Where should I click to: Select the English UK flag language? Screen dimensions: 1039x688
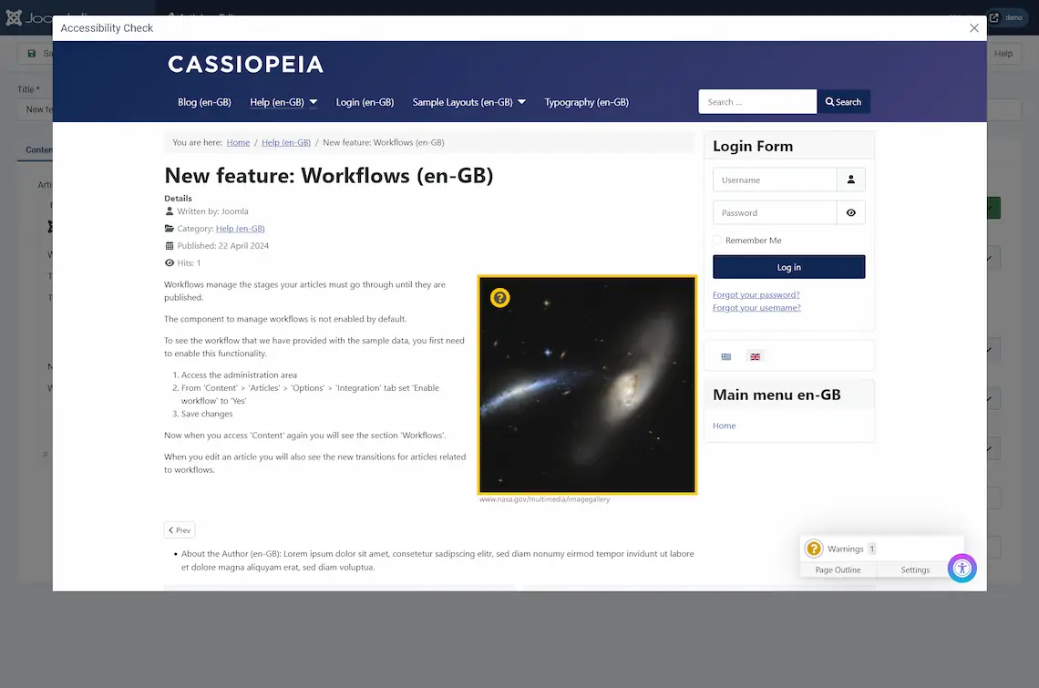tap(755, 356)
